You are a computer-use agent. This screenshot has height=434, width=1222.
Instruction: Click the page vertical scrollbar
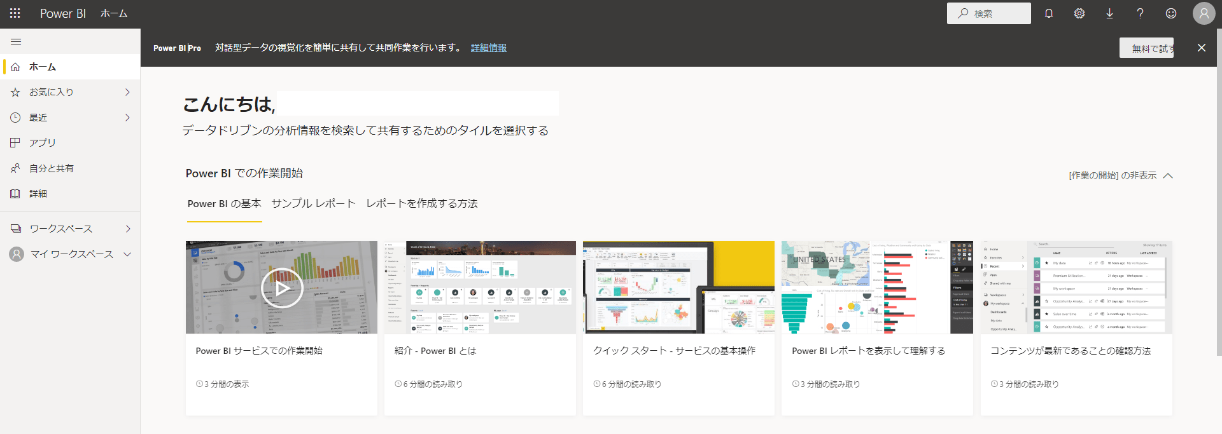click(1219, 191)
